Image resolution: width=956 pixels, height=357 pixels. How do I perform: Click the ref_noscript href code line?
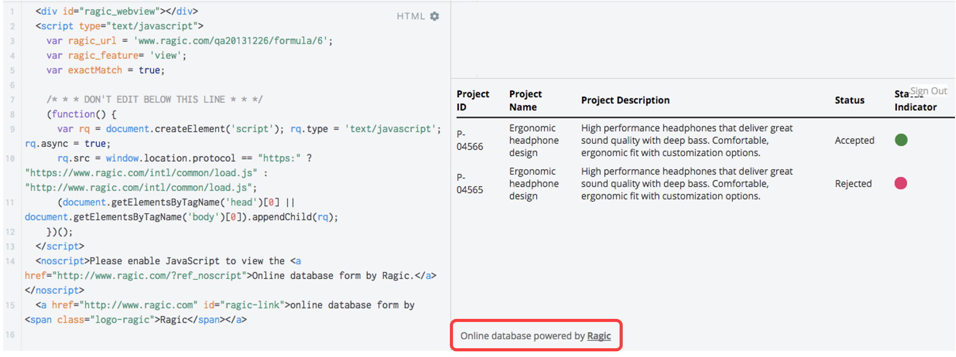(x=231, y=276)
